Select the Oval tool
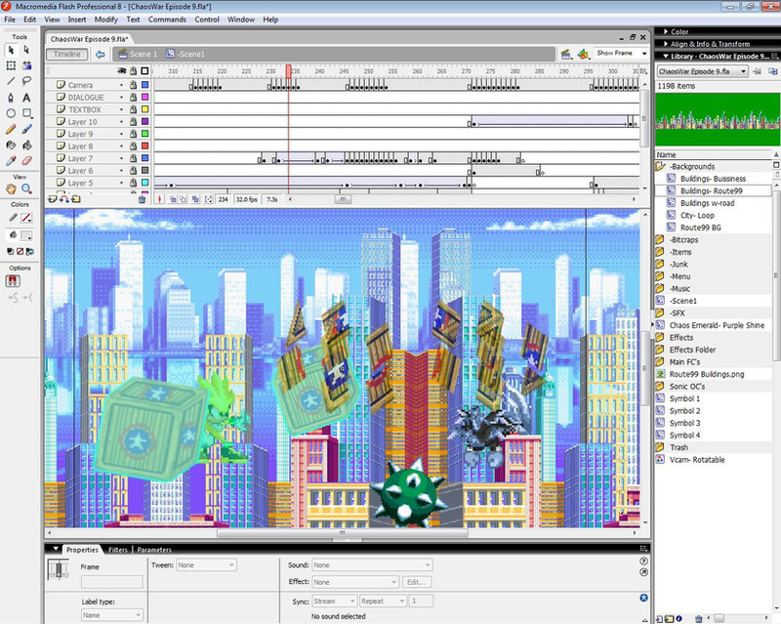The image size is (781, 624). coord(11,113)
